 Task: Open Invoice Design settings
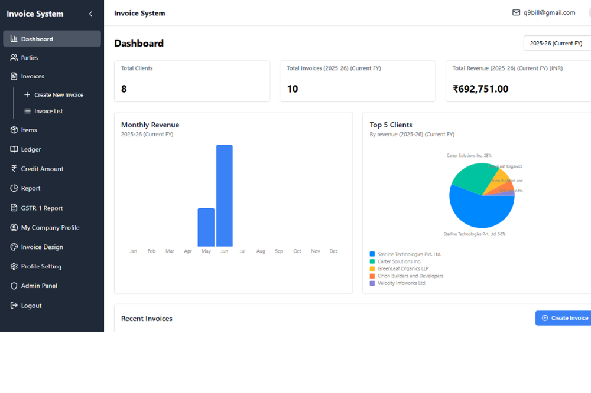point(52,247)
